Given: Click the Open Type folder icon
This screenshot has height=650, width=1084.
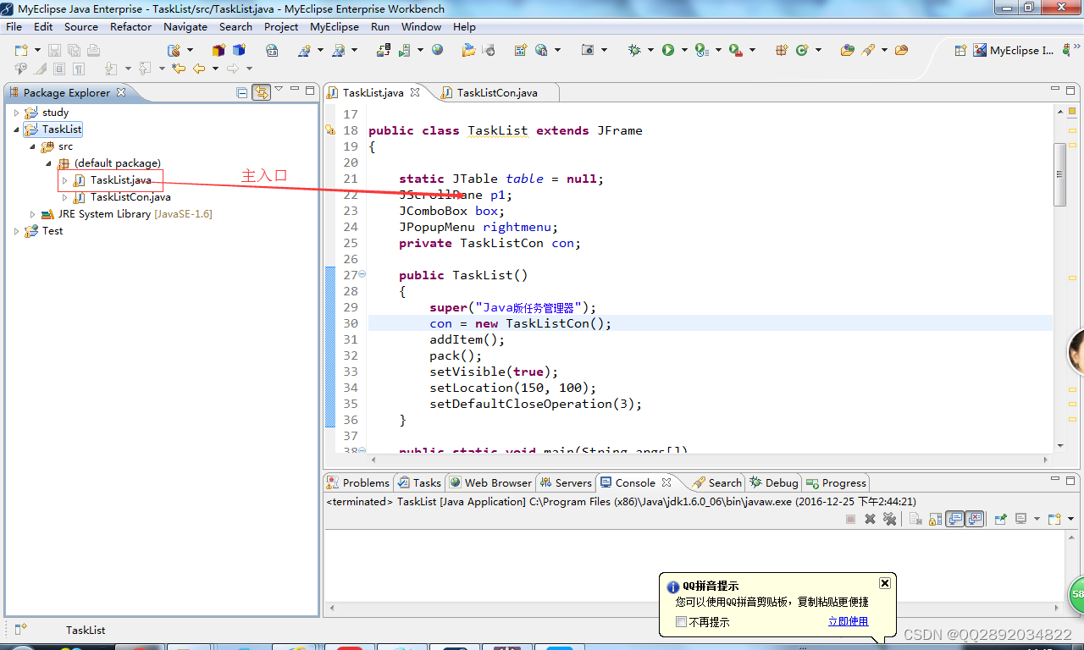Looking at the screenshot, I should 847,51.
